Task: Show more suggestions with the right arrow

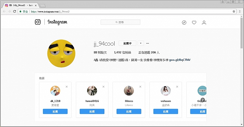Action: point(203,100)
